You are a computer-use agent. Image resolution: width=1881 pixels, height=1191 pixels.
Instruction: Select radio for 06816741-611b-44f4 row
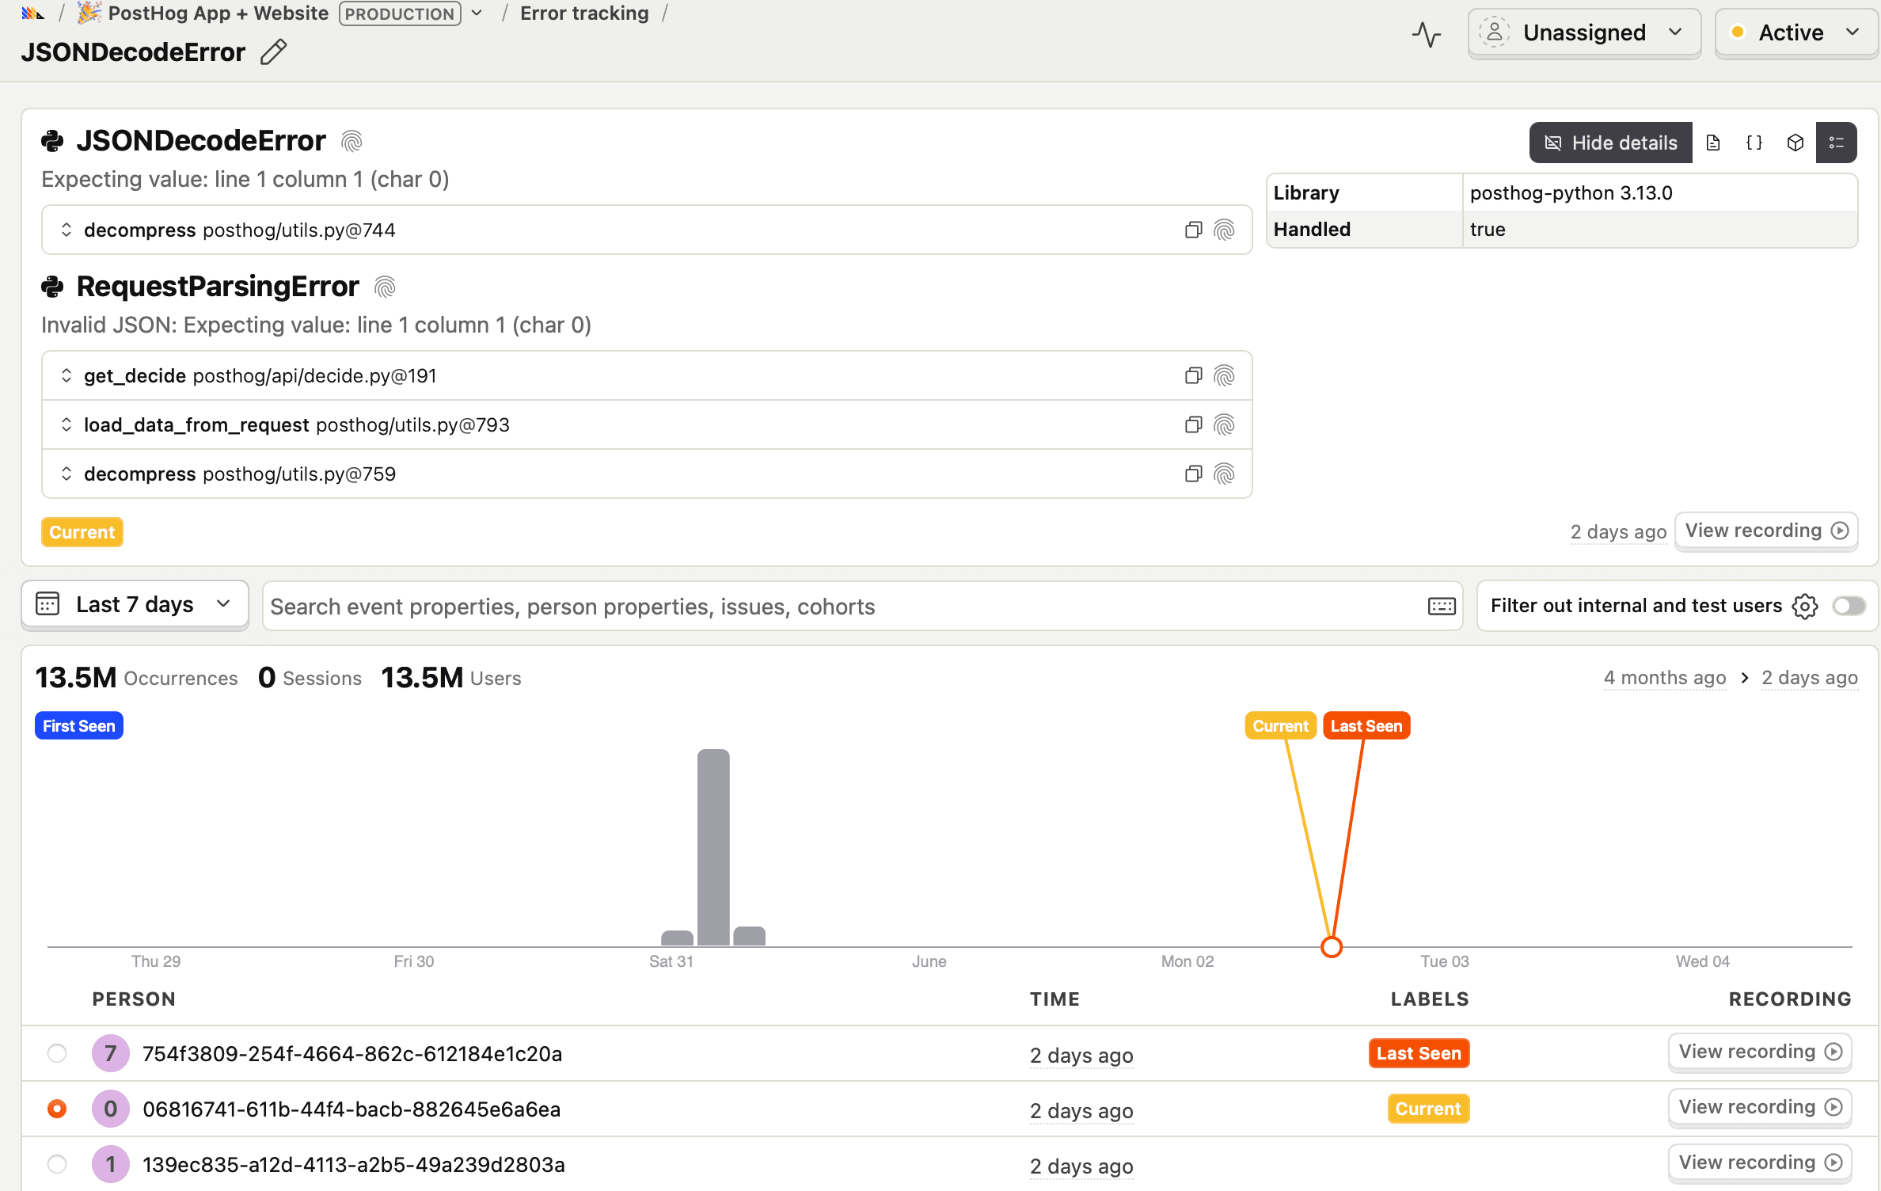(x=57, y=1109)
